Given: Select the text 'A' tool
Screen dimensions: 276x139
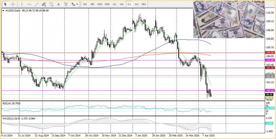Looking at the screenshot, I should 59,4.
